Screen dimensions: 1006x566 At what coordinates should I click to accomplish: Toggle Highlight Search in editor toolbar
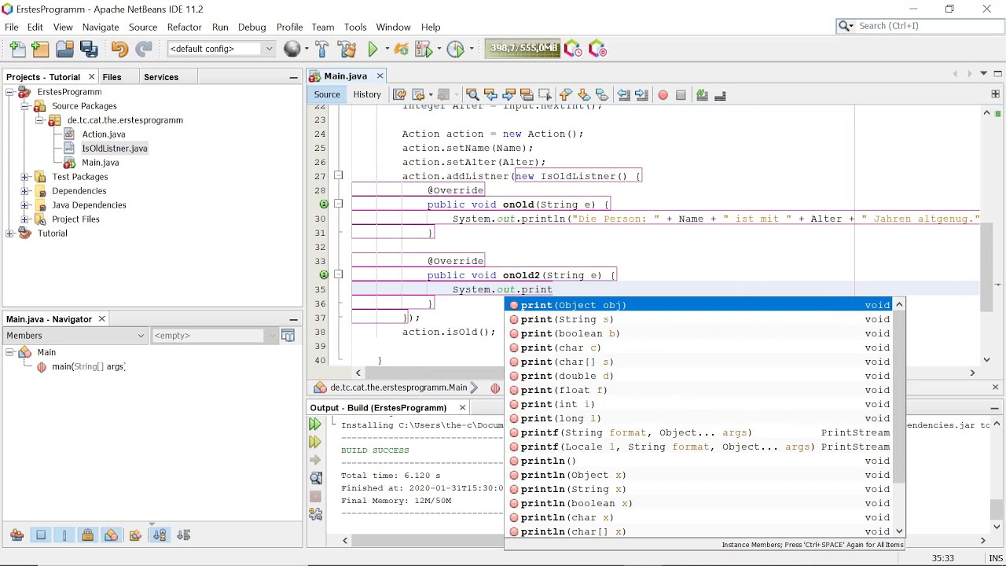click(x=527, y=95)
